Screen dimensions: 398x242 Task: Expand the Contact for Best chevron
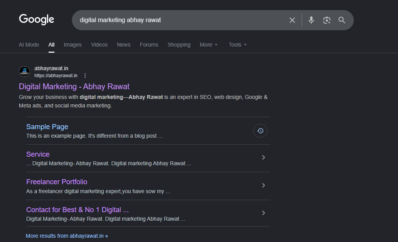coord(263,213)
